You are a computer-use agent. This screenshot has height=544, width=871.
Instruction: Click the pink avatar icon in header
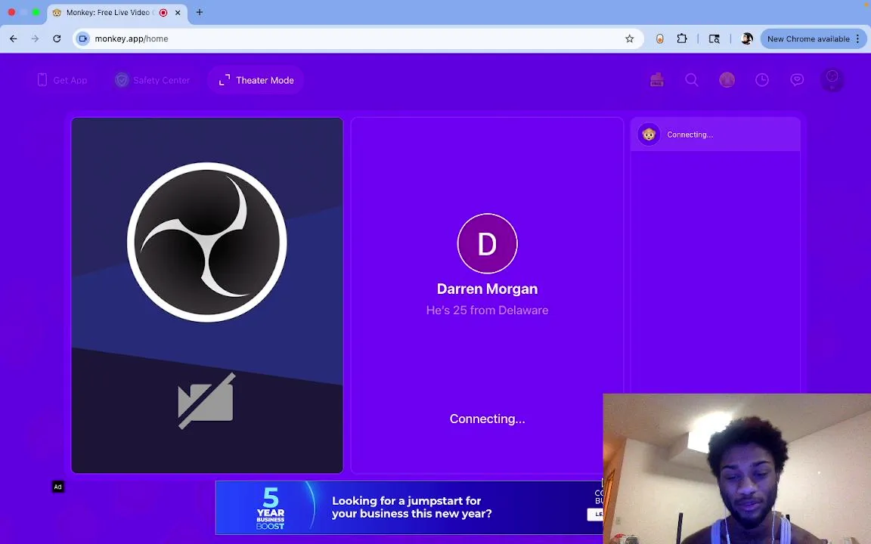click(727, 80)
